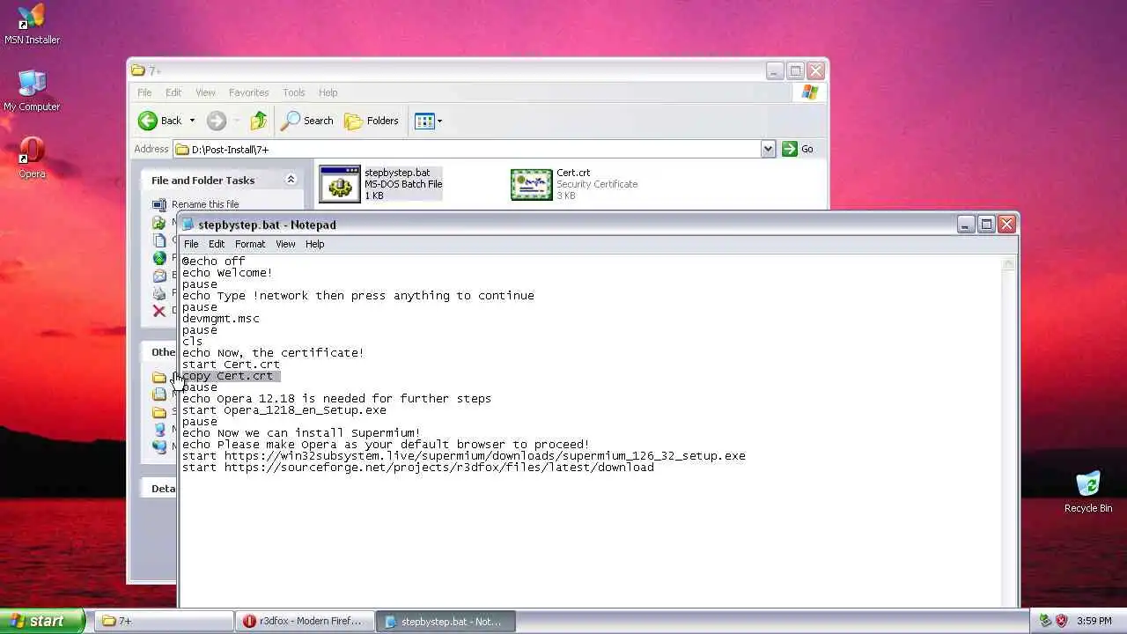Open the Help menu in Notepad

point(314,244)
